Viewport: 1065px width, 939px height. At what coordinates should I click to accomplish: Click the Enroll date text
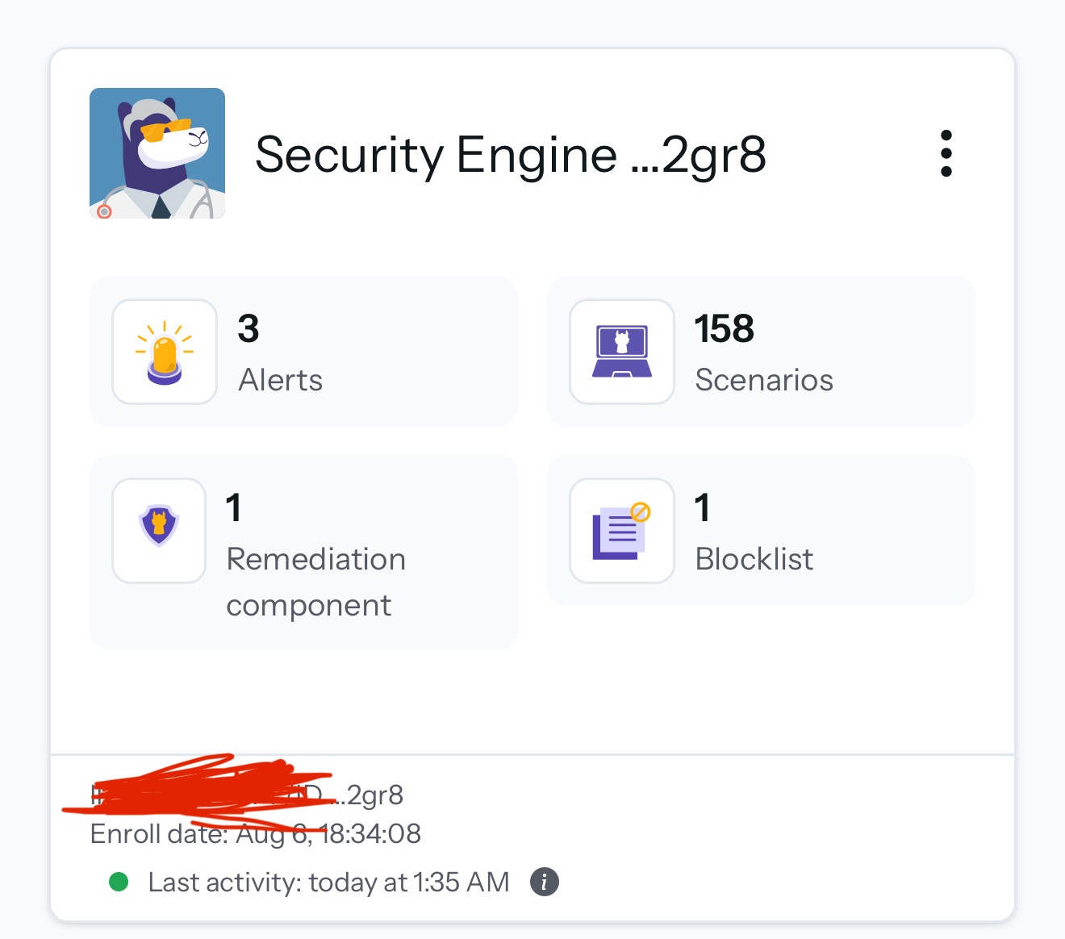coord(255,834)
